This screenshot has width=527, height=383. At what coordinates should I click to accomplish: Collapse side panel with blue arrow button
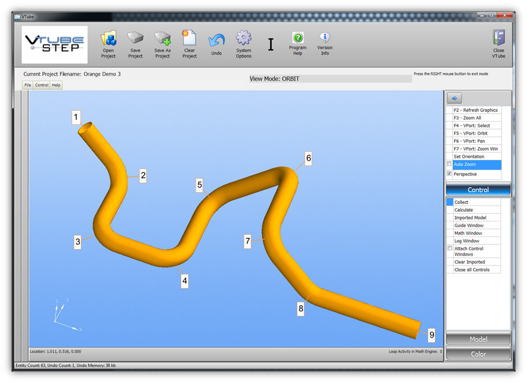[x=454, y=99]
